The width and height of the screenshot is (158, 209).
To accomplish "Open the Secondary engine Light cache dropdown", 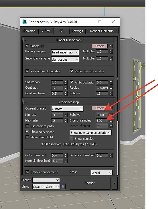I will pos(65,59).
